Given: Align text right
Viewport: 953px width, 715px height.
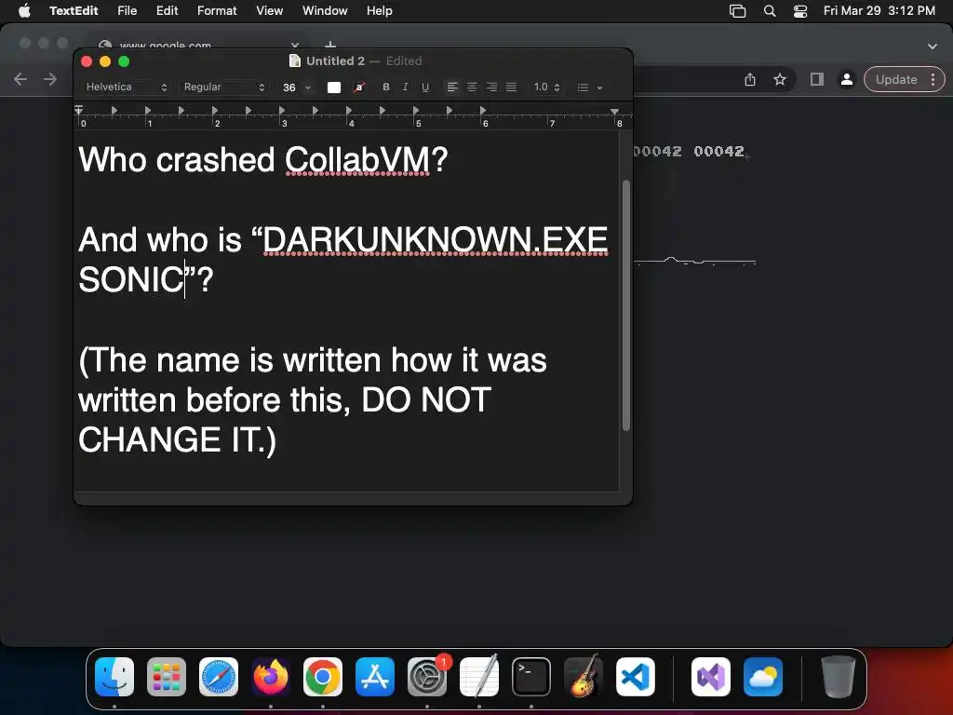Looking at the screenshot, I should [x=491, y=87].
